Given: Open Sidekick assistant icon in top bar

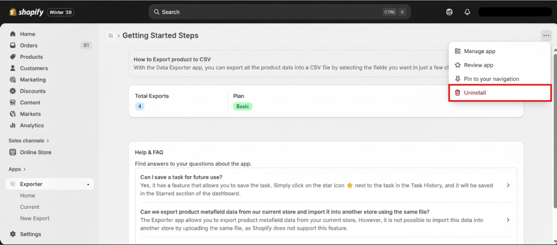Looking at the screenshot, I should pos(449,12).
